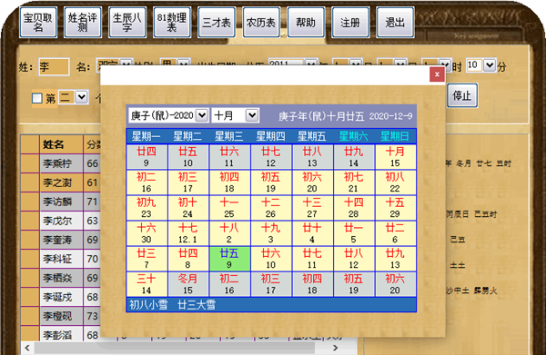Select name row 李戊尔
Screen dimensions: 546x355
tap(61, 221)
